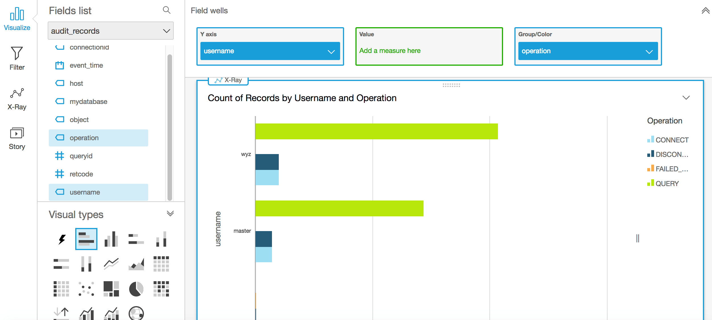Open the operation Group/Color field menu
712x320 pixels.
[x=649, y=51]
